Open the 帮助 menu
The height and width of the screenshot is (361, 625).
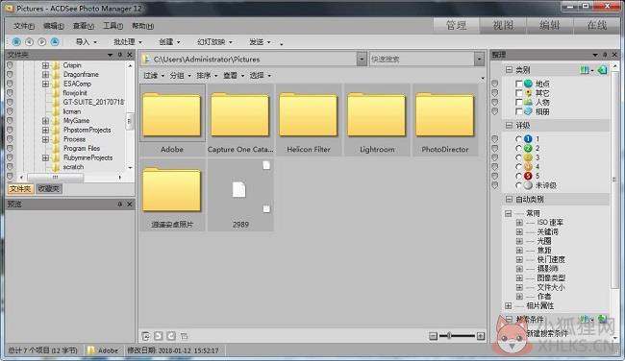(142, 26)
